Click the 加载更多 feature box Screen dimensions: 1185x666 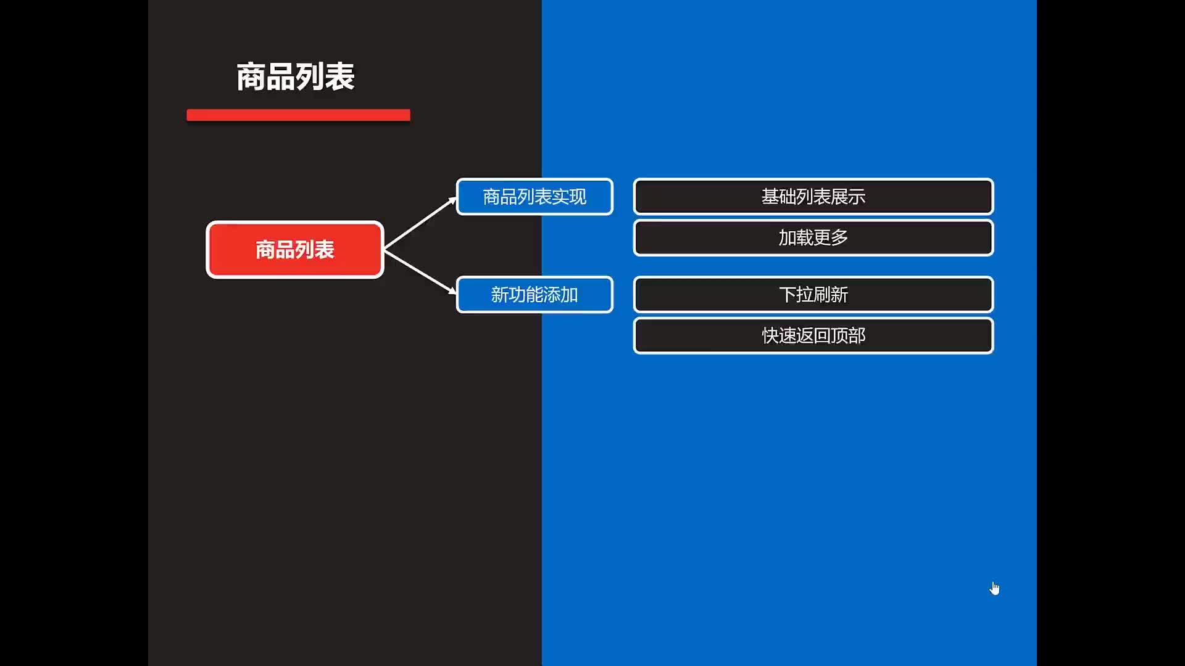coord(812,237)
